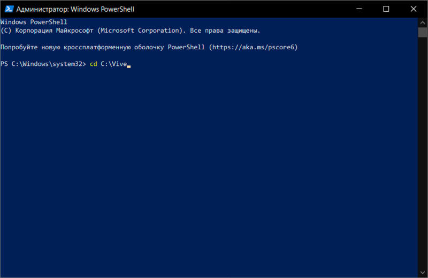428x278 pixels.
Task: Click the blinking cursor after Vive
Action: pos(129,66)
